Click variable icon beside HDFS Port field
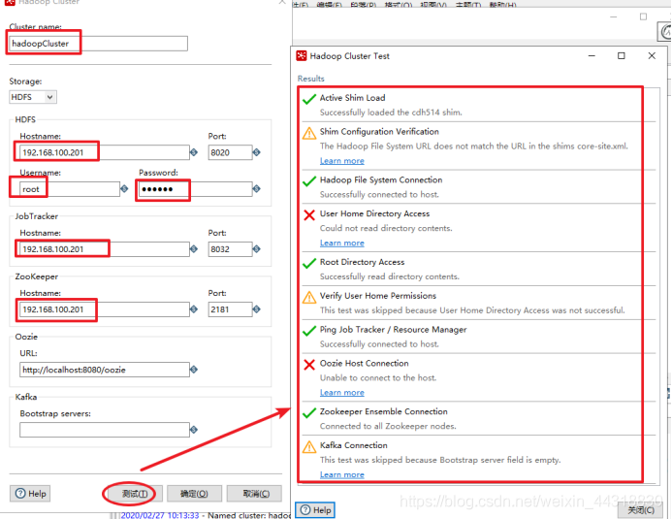672x519 pixels. (x=256, y=152)
